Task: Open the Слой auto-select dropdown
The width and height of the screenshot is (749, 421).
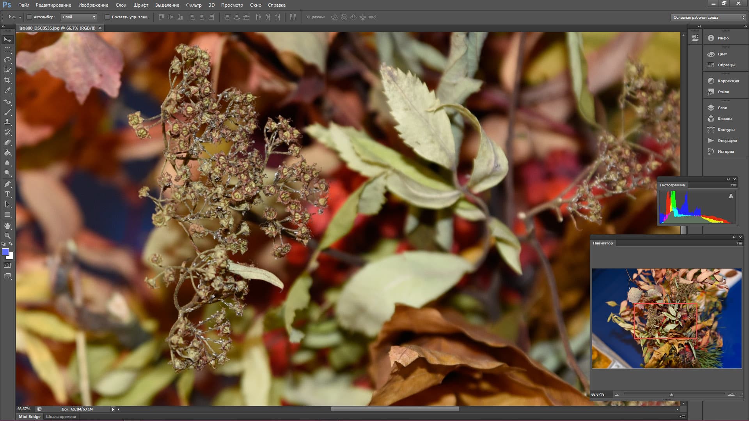Action: [79, 17]
